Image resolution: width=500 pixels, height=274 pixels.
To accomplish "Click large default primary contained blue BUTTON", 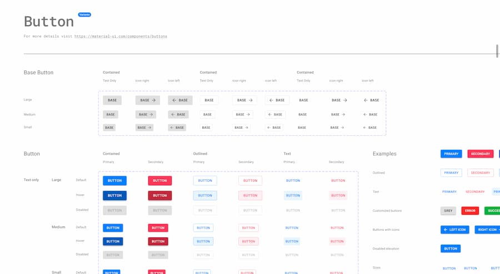I will point(114,180).
